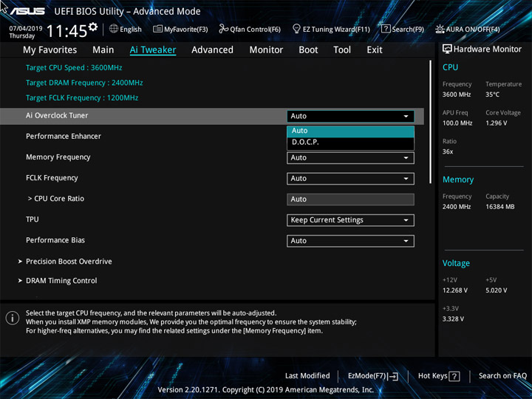532x399 pixels.
Task: Click the FCLK Frequency setting label
Action: pos(52,178)
